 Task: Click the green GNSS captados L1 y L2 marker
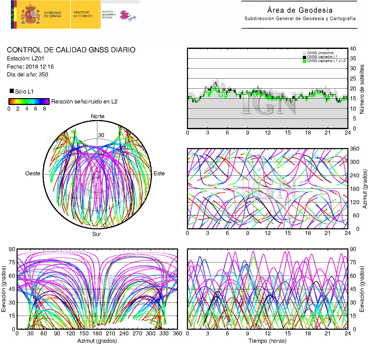[x=304, y=61]
